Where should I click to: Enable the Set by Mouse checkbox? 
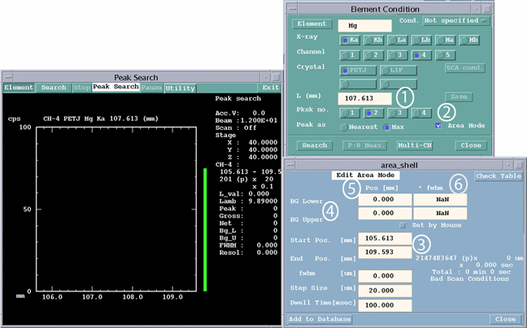pos(402,225)
